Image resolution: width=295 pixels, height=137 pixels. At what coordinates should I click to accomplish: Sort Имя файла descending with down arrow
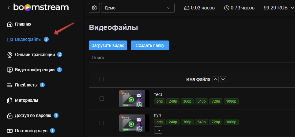pyautogui.click(x=223, y=79)
